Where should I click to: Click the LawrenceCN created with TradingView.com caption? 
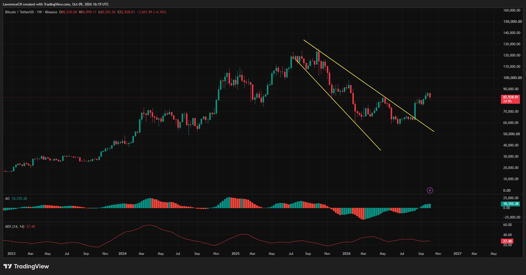tap(56, 4)
